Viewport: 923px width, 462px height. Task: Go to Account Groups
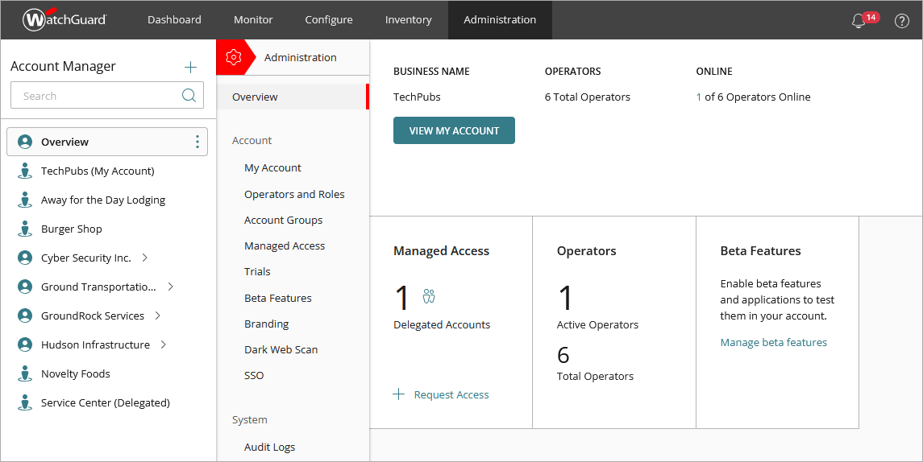coord(283,220)
